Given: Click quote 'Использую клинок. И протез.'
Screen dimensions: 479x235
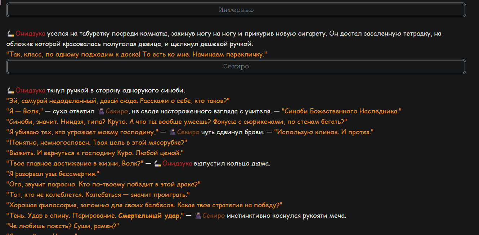Looking at the screenshot, I should [324, 132].
